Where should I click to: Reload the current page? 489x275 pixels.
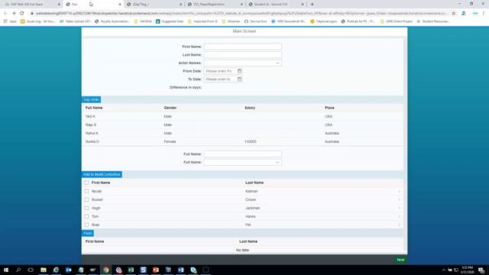(22, 14)
